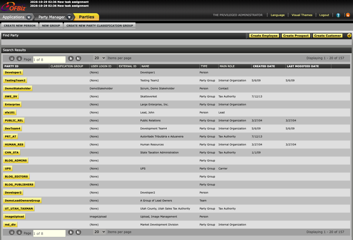
Task: Go to next page in bottom pager
Action: (71, 232)
